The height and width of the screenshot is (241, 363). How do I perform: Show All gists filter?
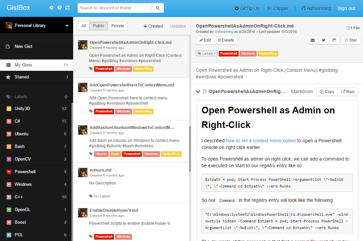coord(84,26)
